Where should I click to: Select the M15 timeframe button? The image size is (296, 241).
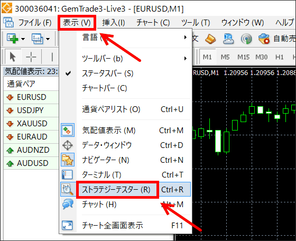pyautogui.click(x=243, y=57)
